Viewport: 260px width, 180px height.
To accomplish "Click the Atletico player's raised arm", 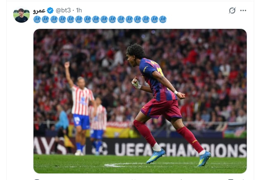I will (x=69, y=73).
